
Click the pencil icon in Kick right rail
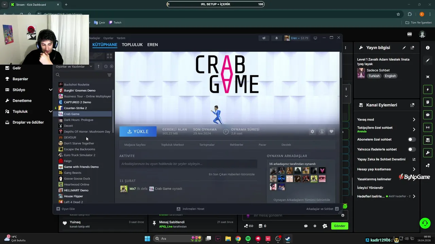(428, 60)
